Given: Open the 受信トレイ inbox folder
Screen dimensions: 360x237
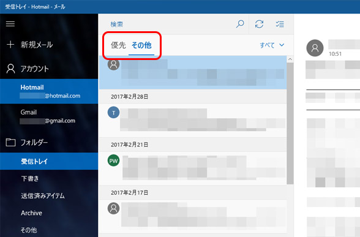Looking at the screenshot, I should coord(49,161).
